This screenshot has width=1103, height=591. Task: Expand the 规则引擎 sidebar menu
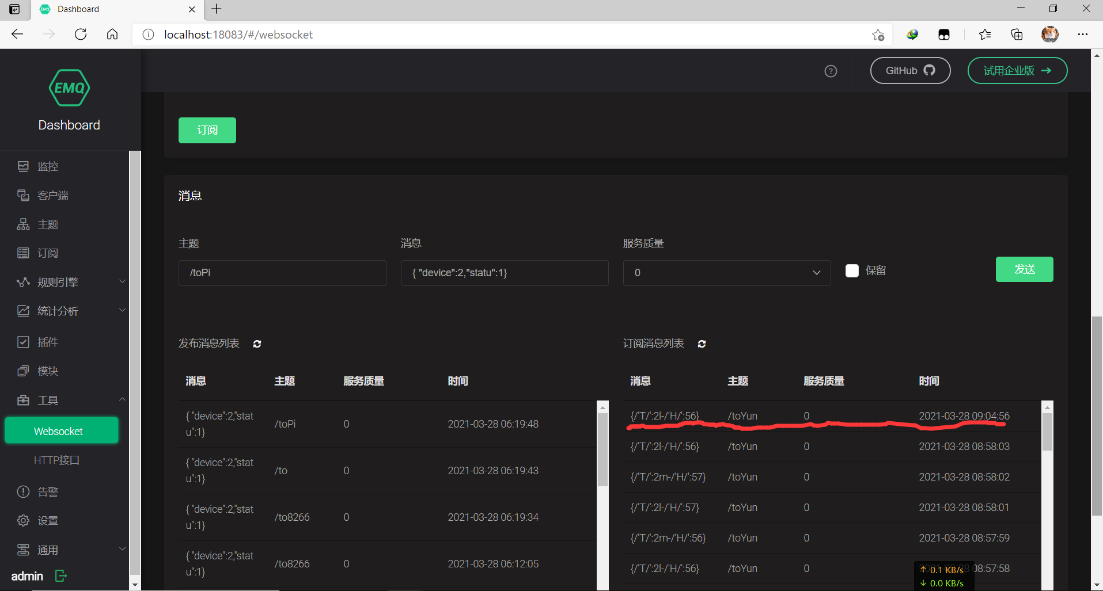tap(70, 282)
